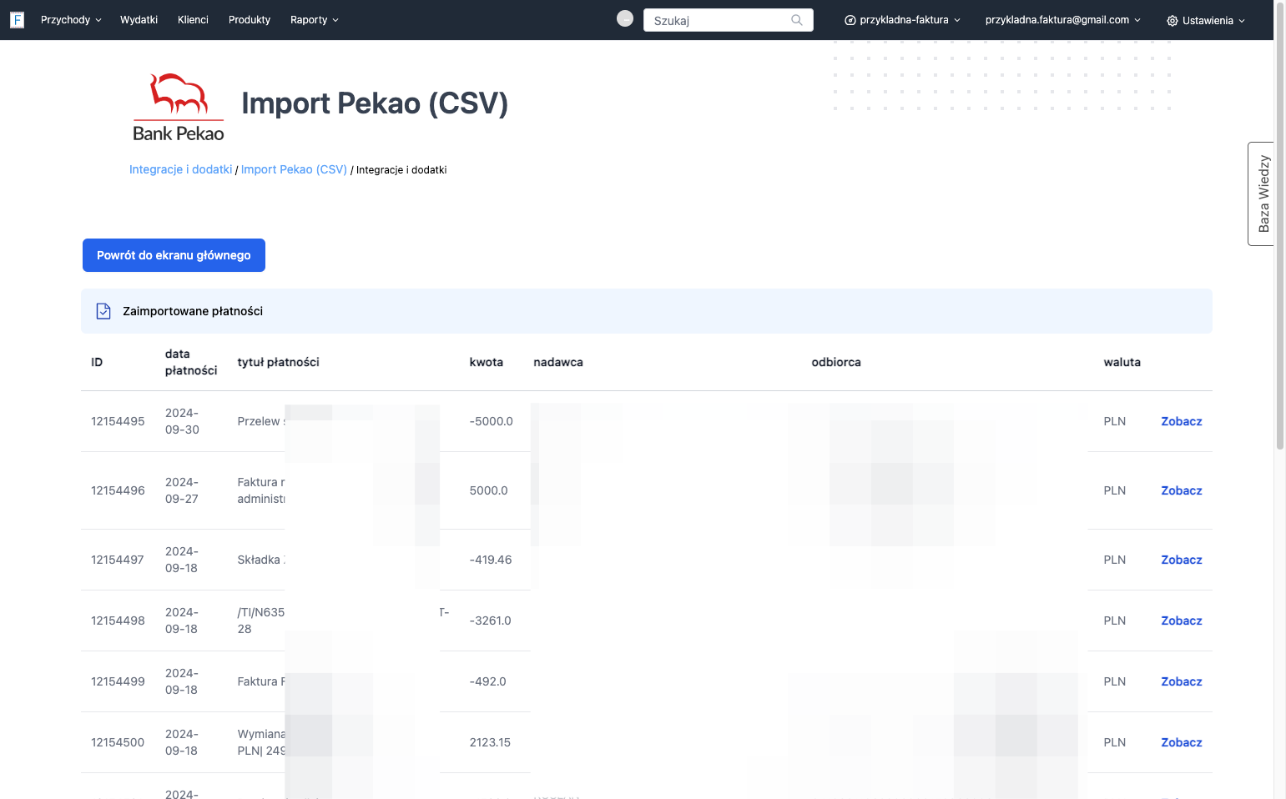1286x799 pixels.
Task: Click the data płatności column header
Action: [x=191, y=362]
